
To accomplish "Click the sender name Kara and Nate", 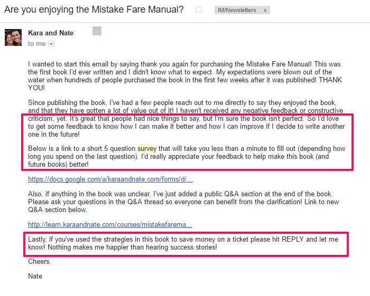I will point(51,33).
